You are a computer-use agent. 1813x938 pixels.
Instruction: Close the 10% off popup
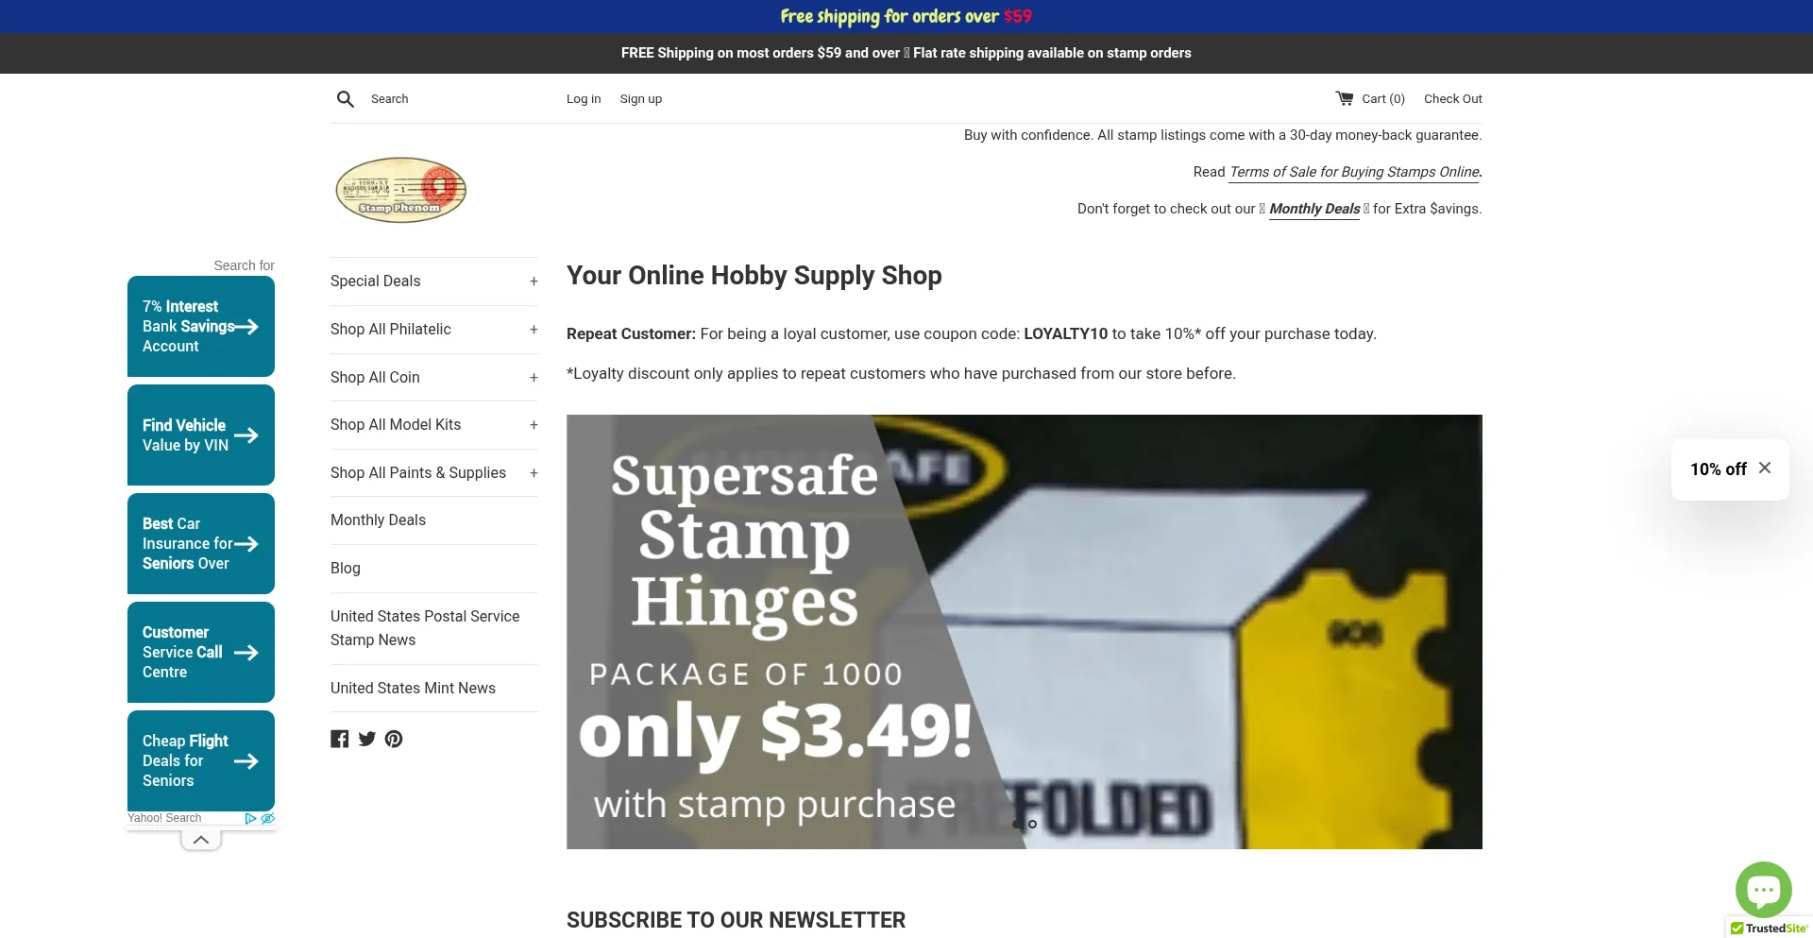[1765, 468]
